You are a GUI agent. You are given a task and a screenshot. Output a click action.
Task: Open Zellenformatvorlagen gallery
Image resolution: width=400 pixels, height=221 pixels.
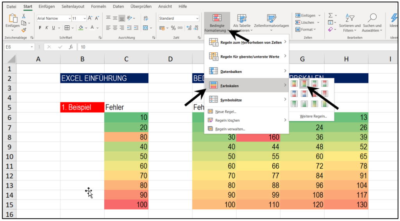click(x=271, y=23)
